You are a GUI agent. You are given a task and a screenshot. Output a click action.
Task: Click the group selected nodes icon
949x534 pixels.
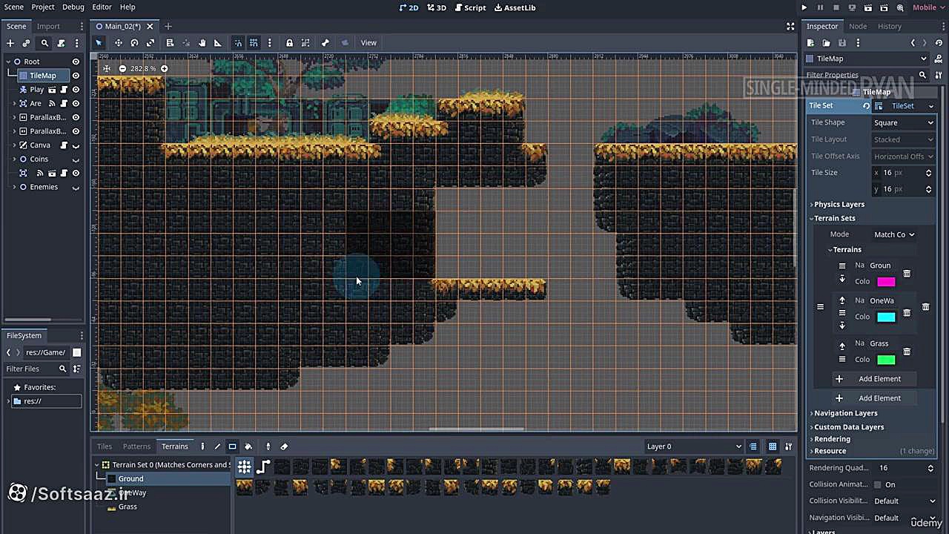pyautogui.click(x=305, y=43)
